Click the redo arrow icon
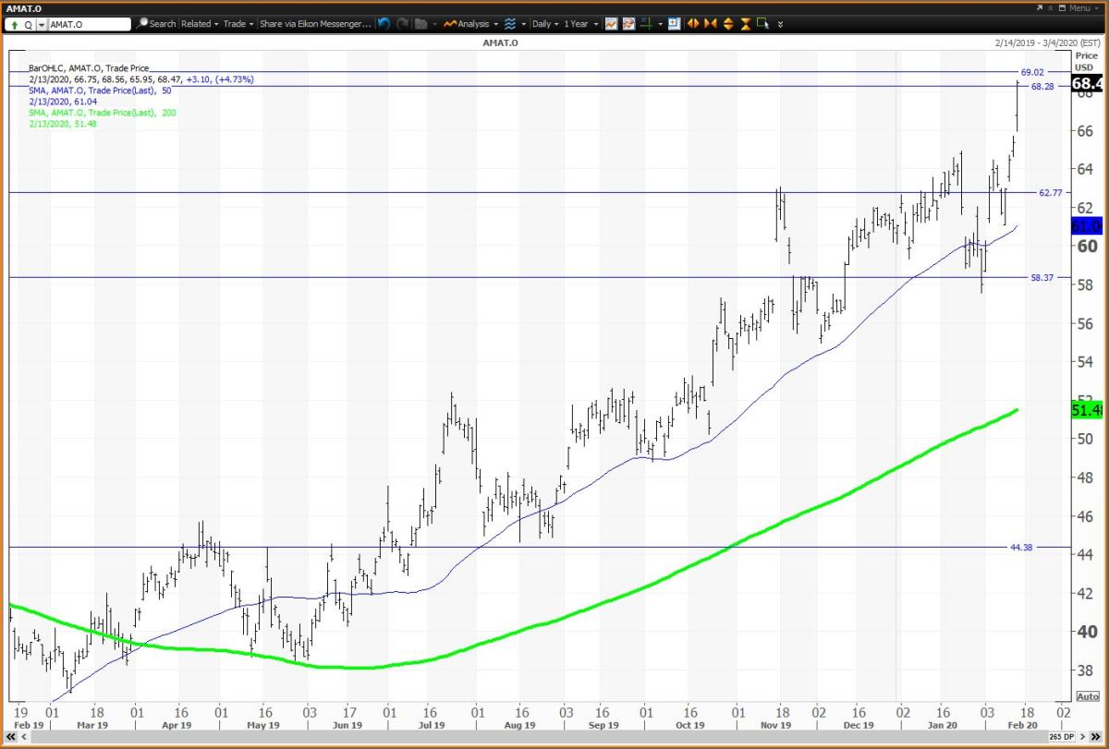The height and width of the screenshot is (749, 1109). pyautogui.click(x=400, y=24)
